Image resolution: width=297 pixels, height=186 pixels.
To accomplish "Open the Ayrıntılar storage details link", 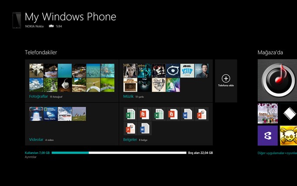I will (30, 157).
